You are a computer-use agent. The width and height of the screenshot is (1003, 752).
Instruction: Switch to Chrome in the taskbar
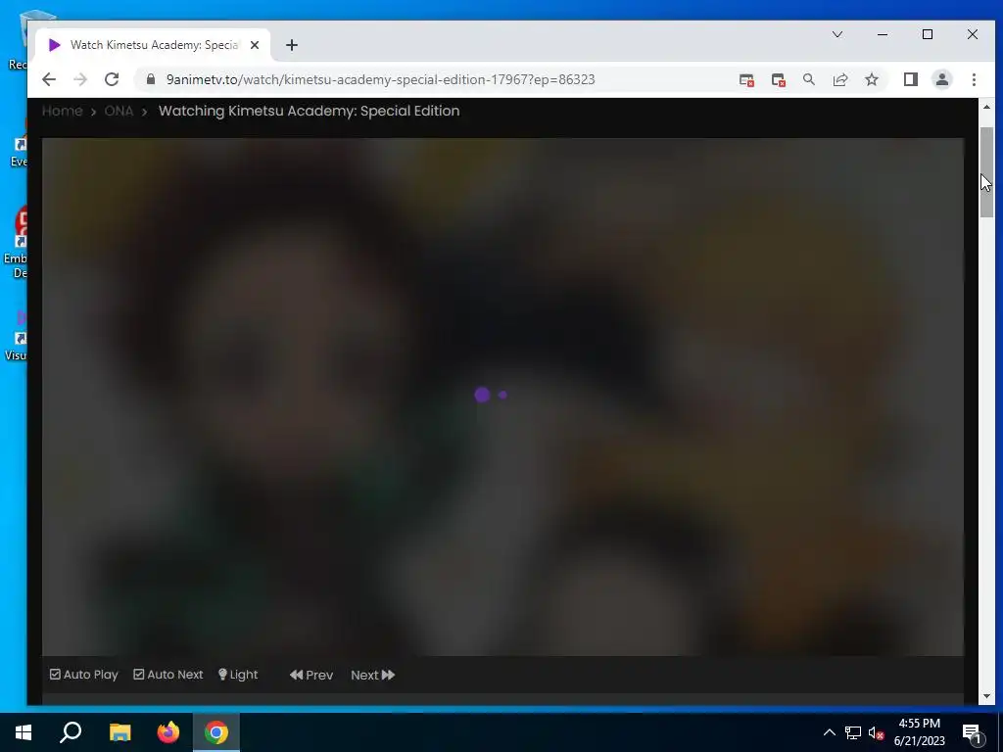[216, 732]
